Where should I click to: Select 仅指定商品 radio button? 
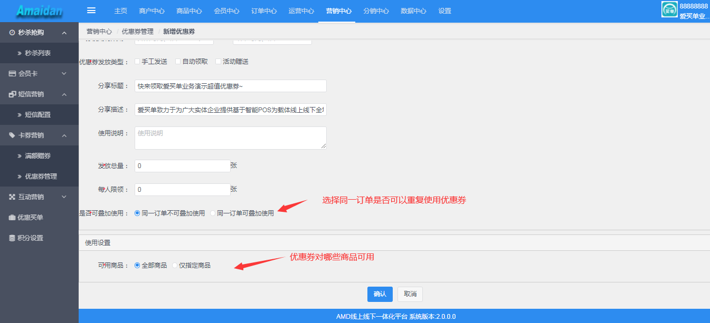[175, 266]
